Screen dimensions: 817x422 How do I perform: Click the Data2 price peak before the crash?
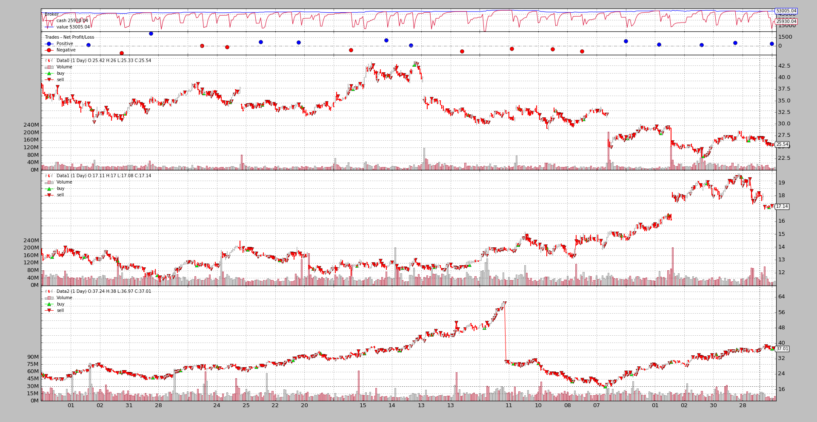coord(505,303)
